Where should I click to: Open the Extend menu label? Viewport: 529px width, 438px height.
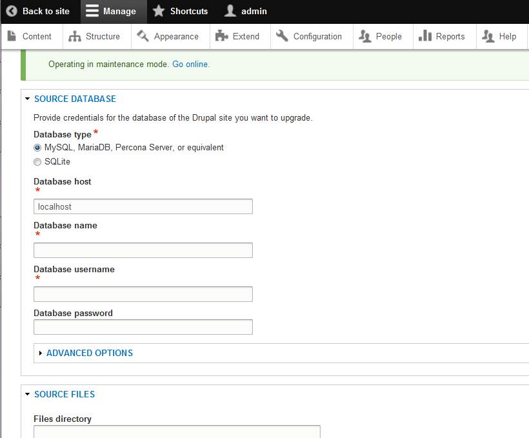click(x=246, y=36)
